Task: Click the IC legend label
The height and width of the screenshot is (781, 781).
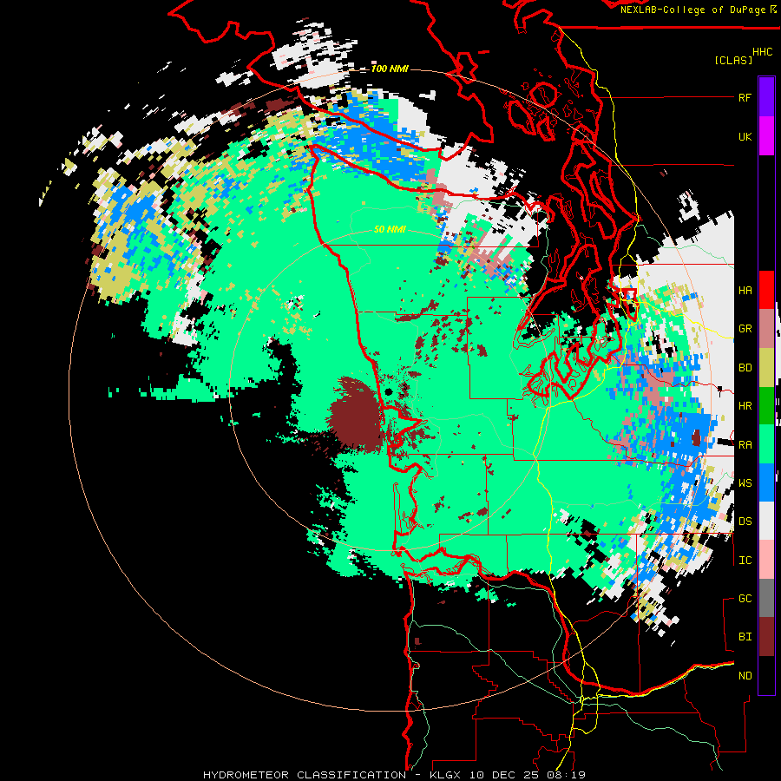Action: [745, 561]
